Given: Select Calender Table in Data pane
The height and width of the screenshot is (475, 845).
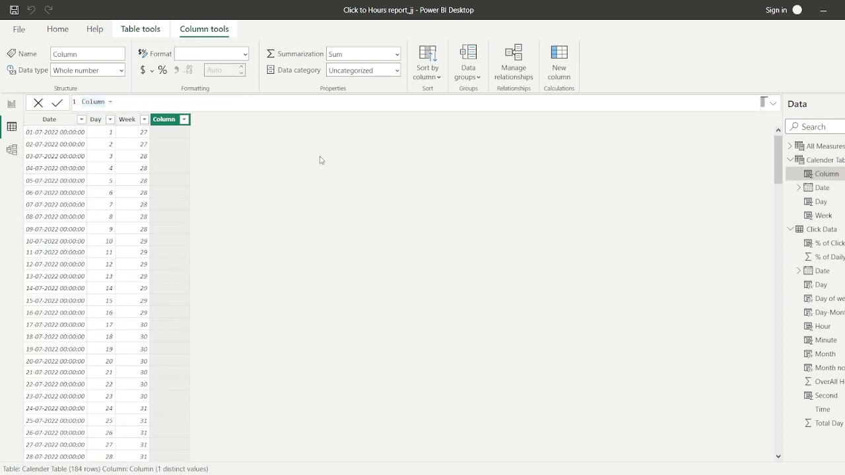Looking at the screenshot, I should click(825, 160).
